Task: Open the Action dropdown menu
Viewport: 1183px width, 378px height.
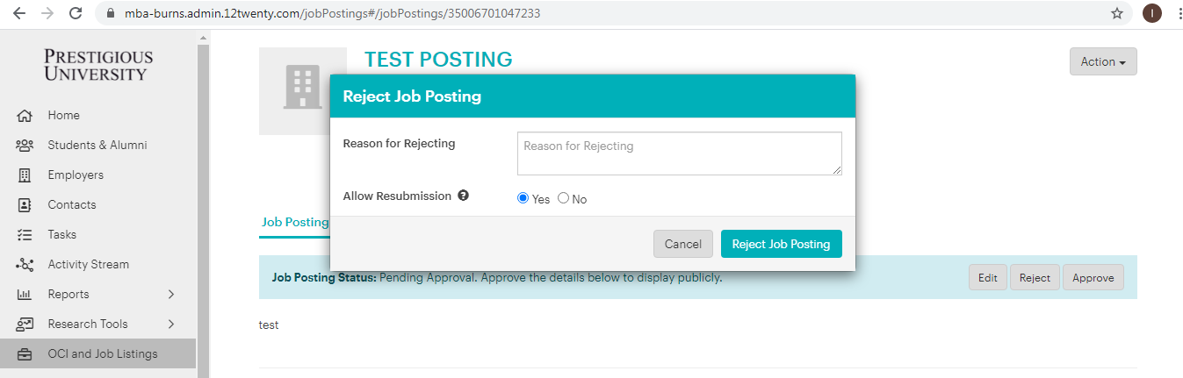Action: tap(1102, 61)
